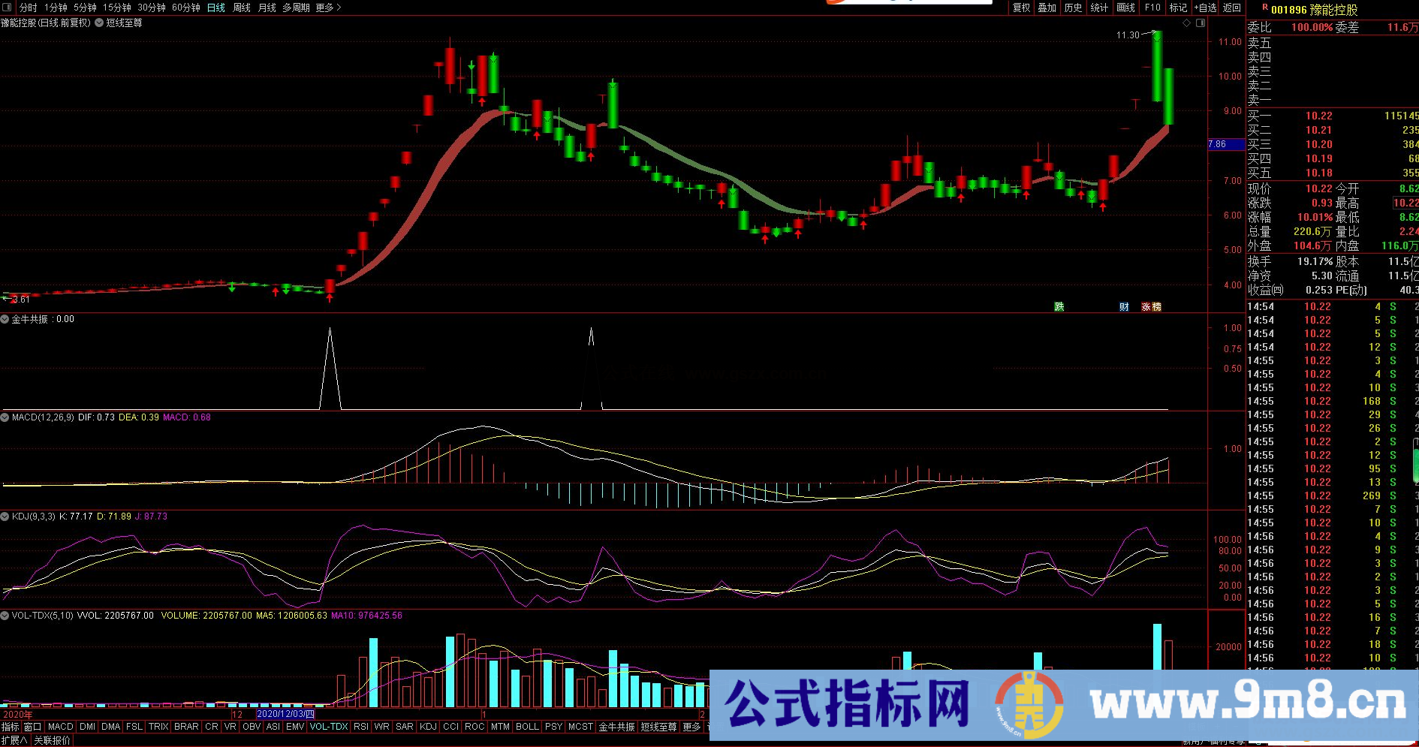The image size is (1419, 747).
Task: Click the red 涨 marker on chart
Action: (x=1146, y=306)
